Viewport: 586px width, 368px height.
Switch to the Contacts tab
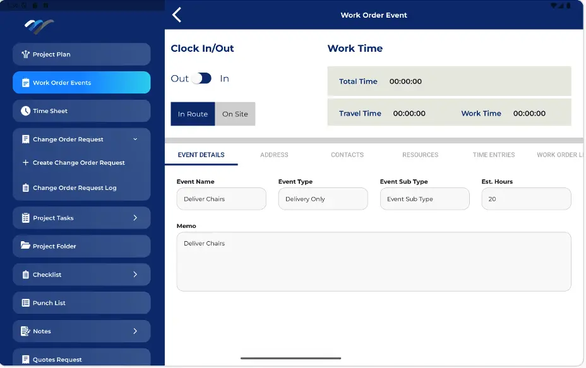pyautogui.click(x=347, y=155)
